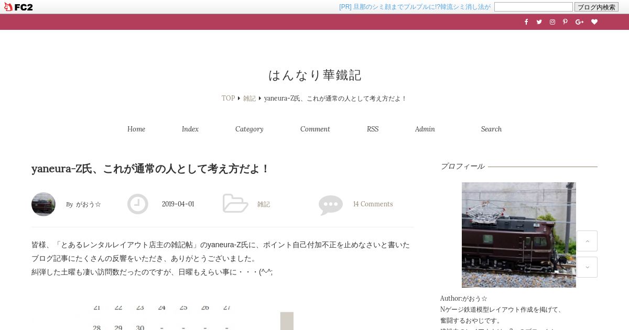Click the プロフィール sidebar heading
629x330 pixels.
pyautogui.click(x=462, y=167)
